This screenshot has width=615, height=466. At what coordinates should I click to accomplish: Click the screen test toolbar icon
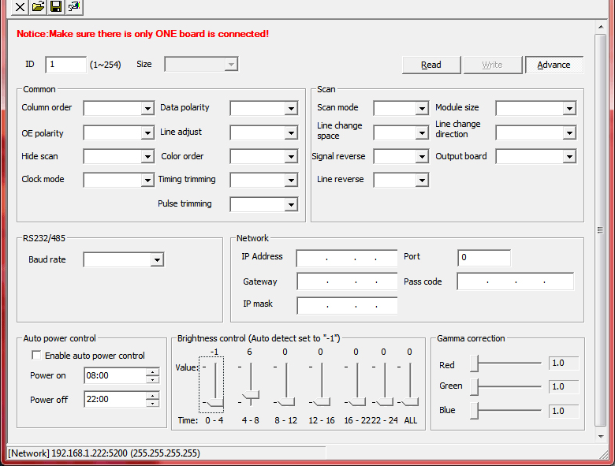coord(74,7)
